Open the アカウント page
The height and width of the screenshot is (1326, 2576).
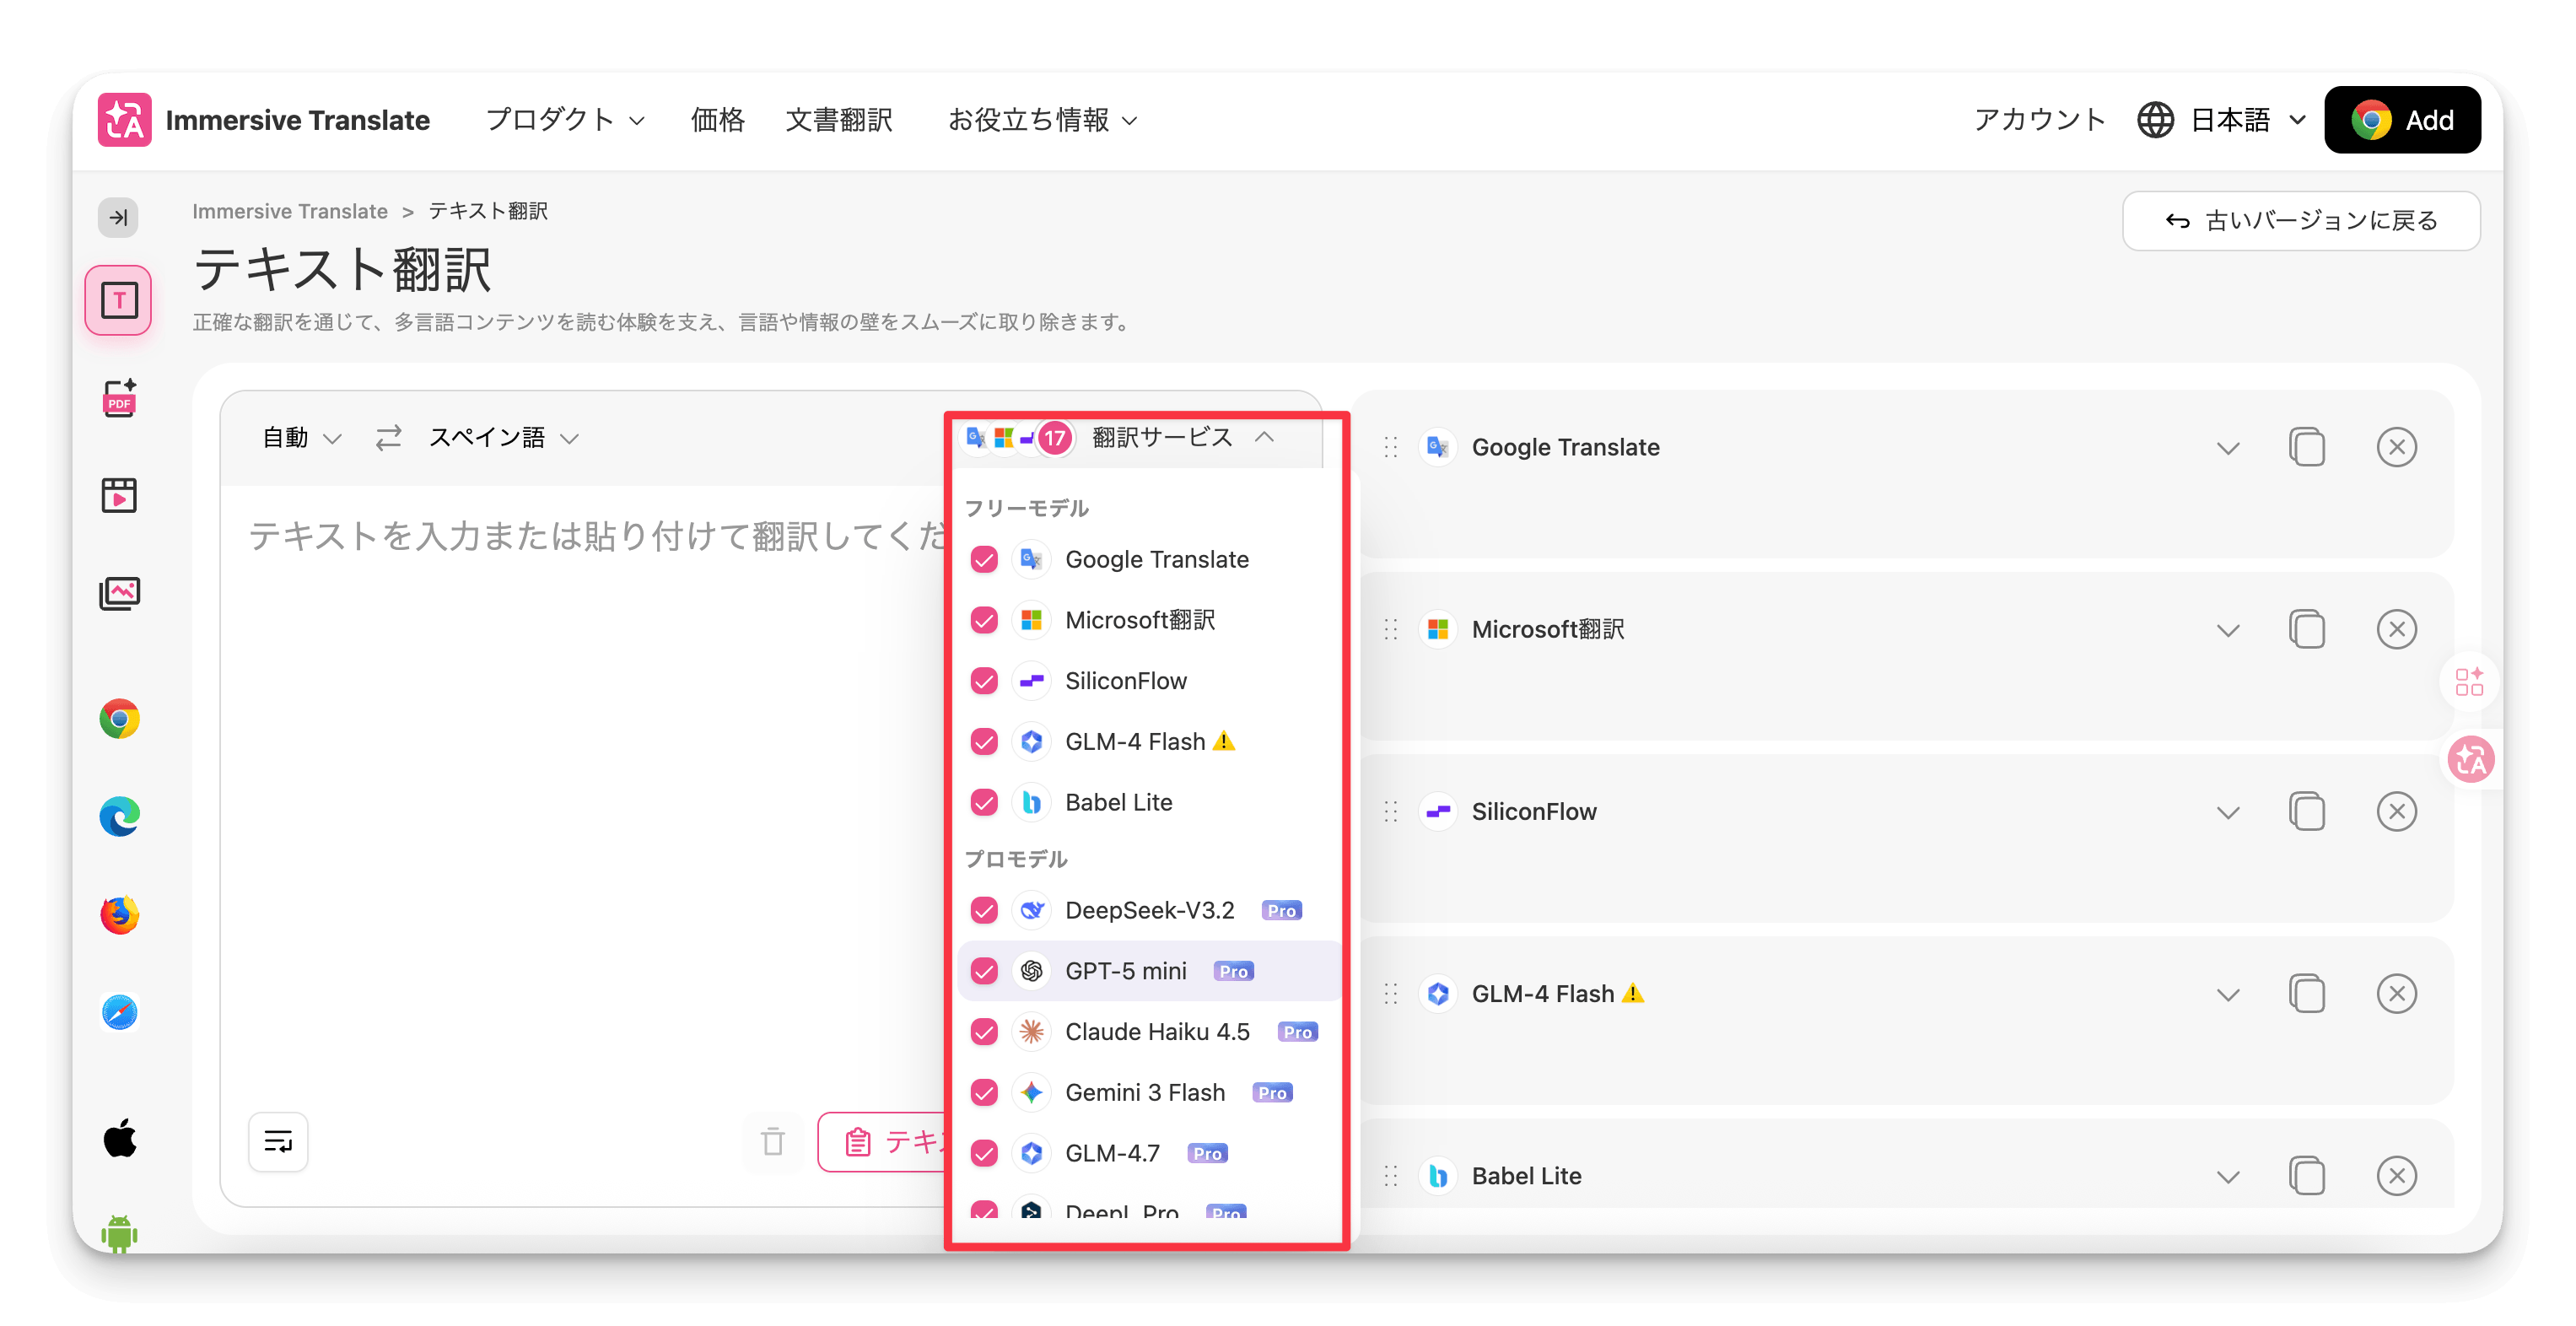click(x=2040, y=120)
